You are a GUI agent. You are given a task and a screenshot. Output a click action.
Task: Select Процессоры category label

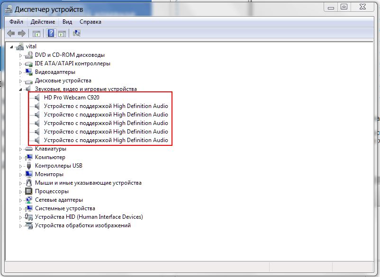(x=52, y=191)
